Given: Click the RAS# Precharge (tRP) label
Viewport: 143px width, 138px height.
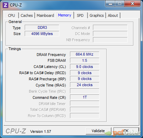Looking at the screenshot, I should click(47, 79).
